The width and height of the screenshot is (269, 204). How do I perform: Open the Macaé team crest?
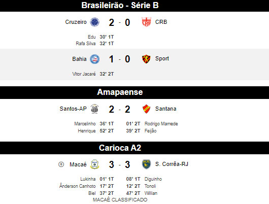point(95,164)
